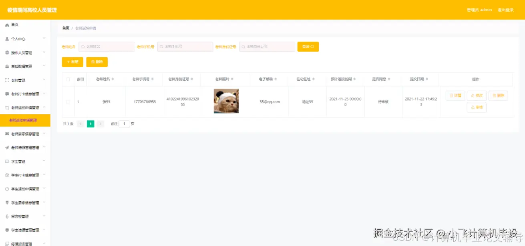Click the microphone icon beside 留言板管理
Screen dimensions: 525x246
tap(7, 216)
